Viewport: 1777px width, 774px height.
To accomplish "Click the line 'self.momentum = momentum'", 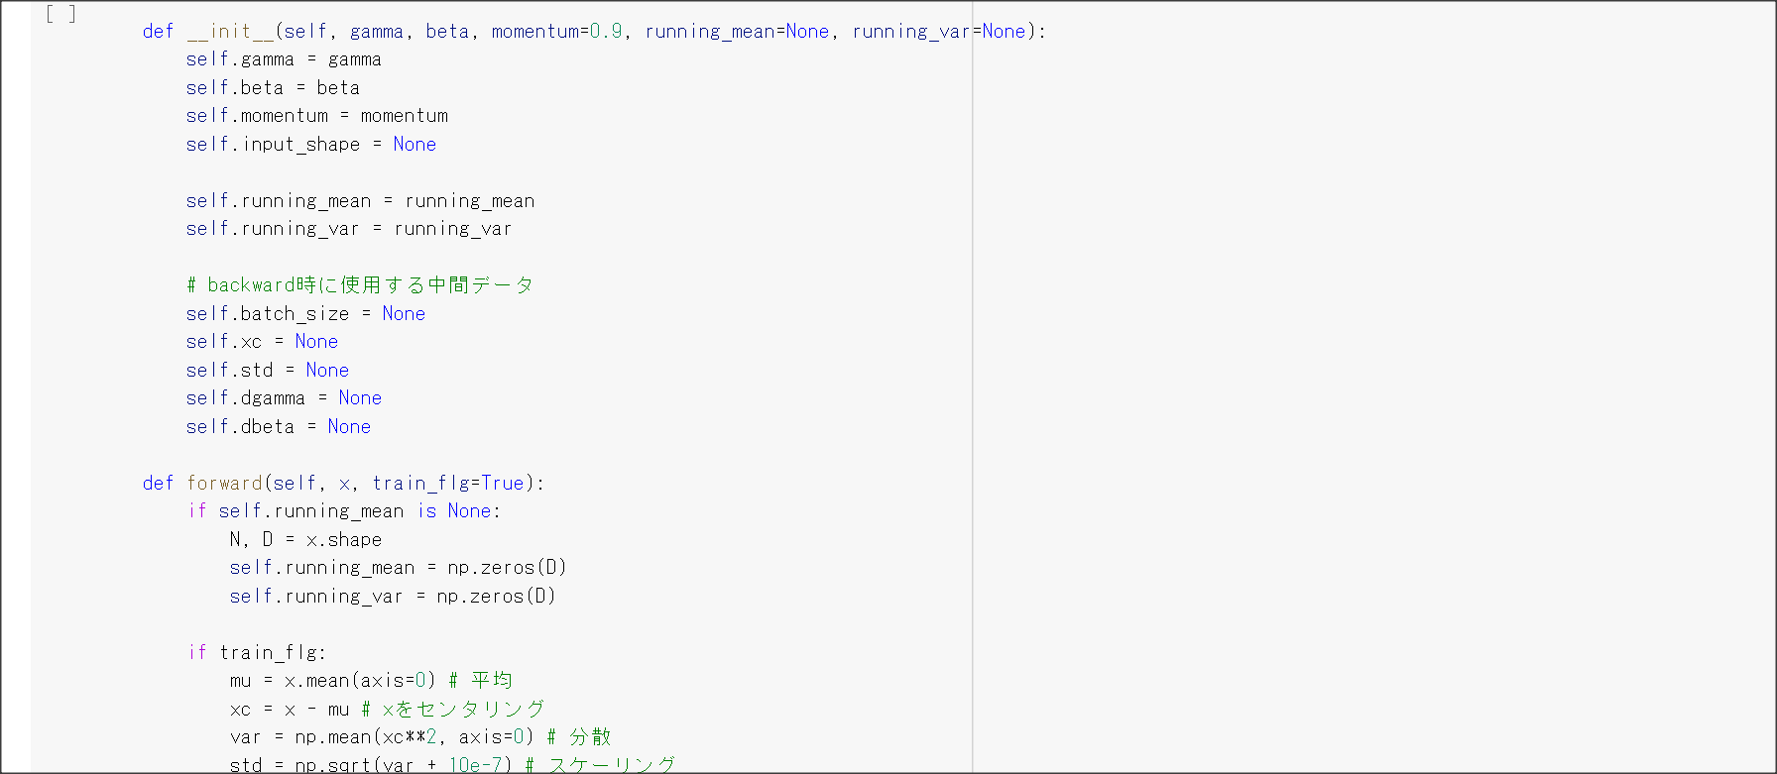I will pyautogui.click(x=317, y=116).
